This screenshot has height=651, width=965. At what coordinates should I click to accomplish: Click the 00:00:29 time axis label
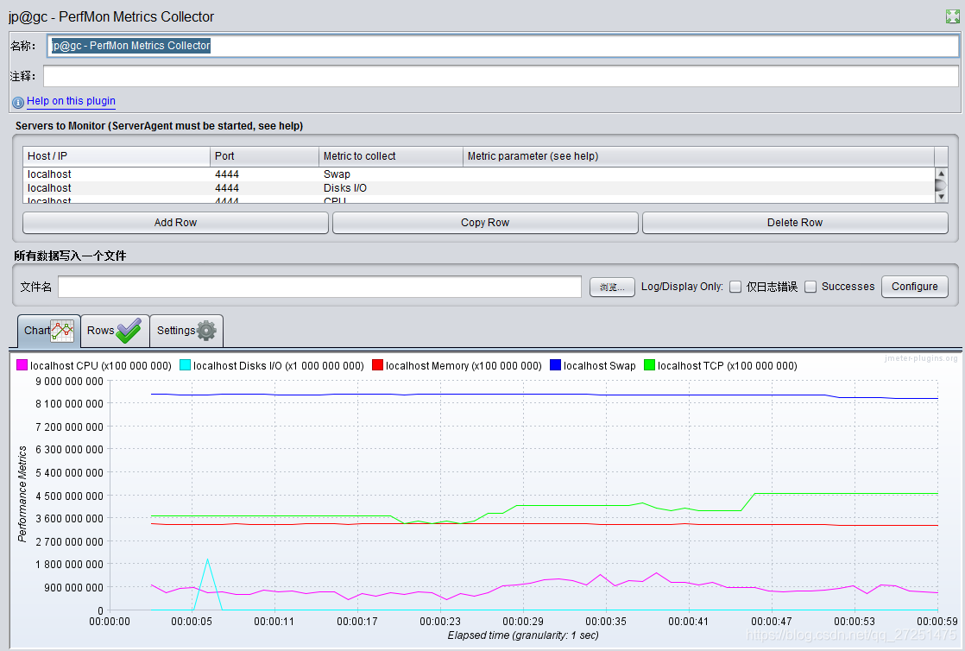(x=523, y=622)
